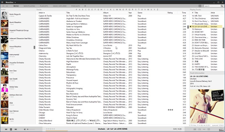Select Ikuko Noguchi artist thumbnail
Viewport: 225px width, 132px height.
[x=4, y=15]
